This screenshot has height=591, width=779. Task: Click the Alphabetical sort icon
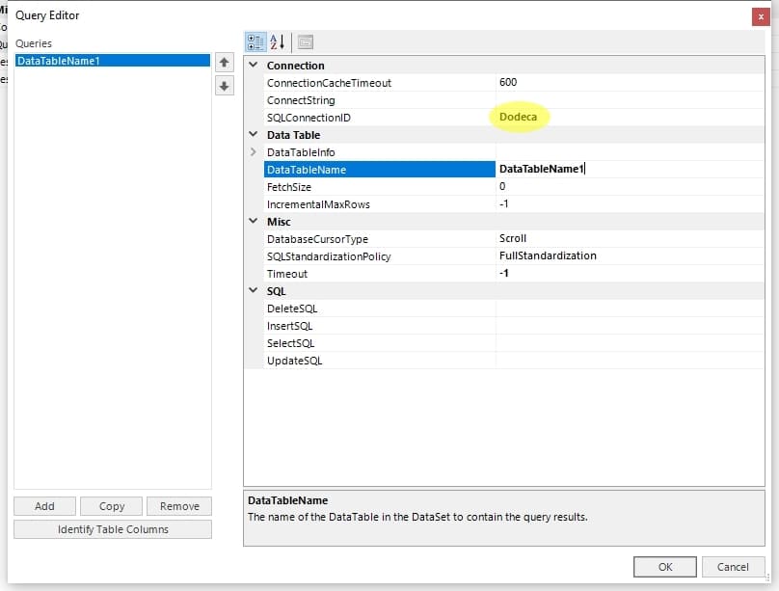pyautogui.click(x=279, y=41)
